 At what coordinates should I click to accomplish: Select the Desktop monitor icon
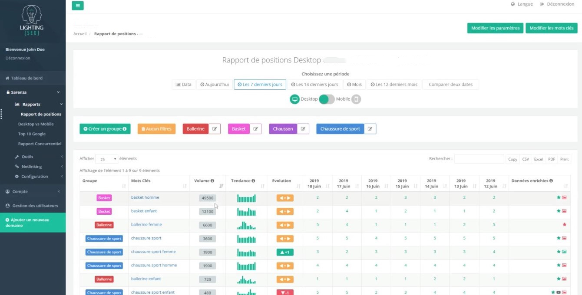coord(295,99)
